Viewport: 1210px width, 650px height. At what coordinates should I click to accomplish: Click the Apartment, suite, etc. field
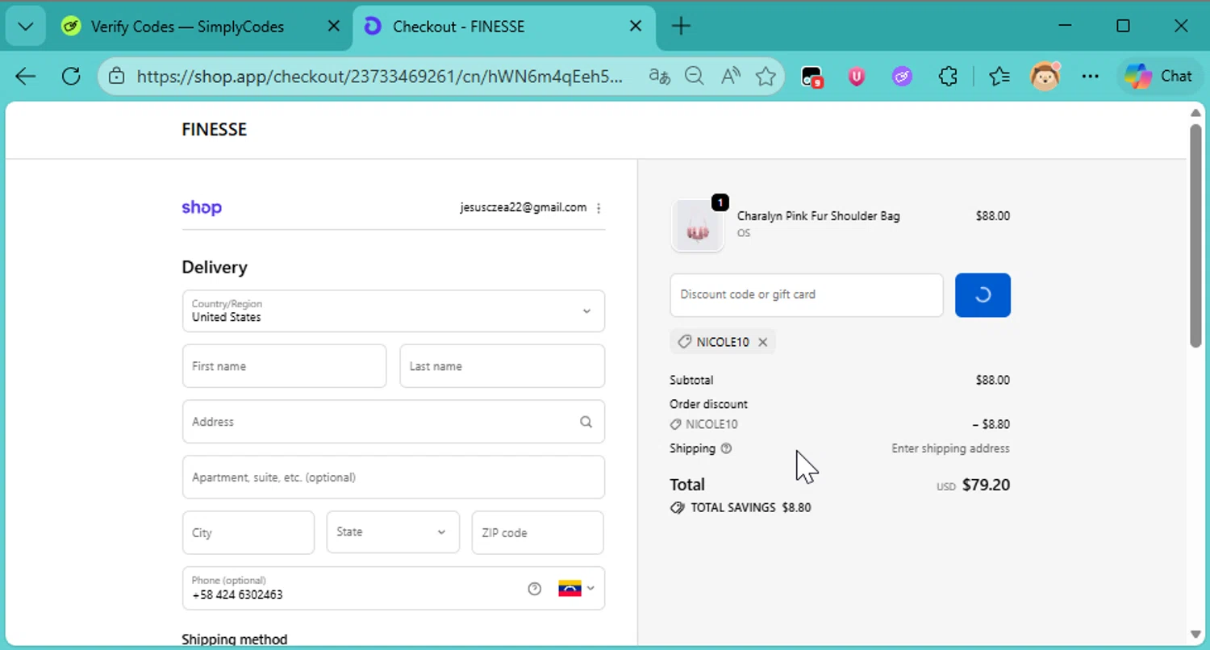click(394, 477)
